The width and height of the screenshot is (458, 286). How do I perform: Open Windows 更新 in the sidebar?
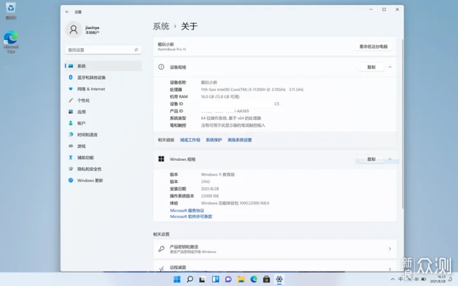click(x=103, y=180)
